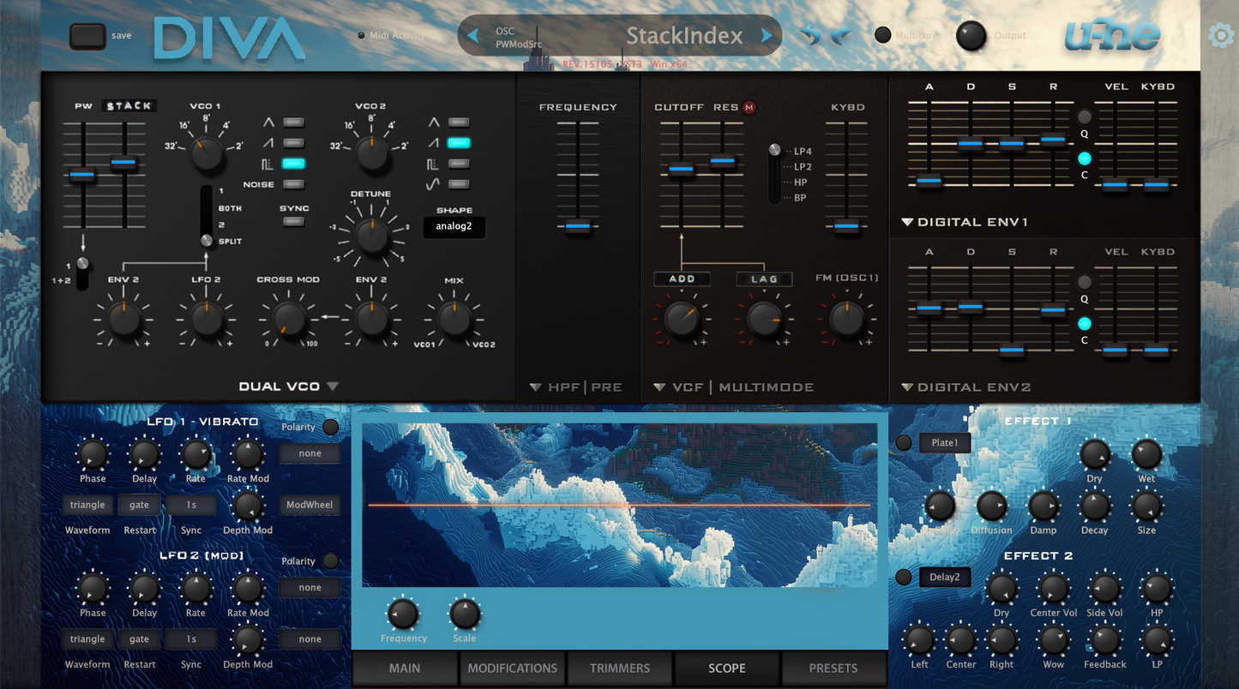Switch to the Modifications tab

[x=513, y=668]
